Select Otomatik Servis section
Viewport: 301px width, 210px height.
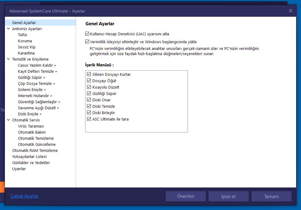pyautogui.click(x=26, y=120)
